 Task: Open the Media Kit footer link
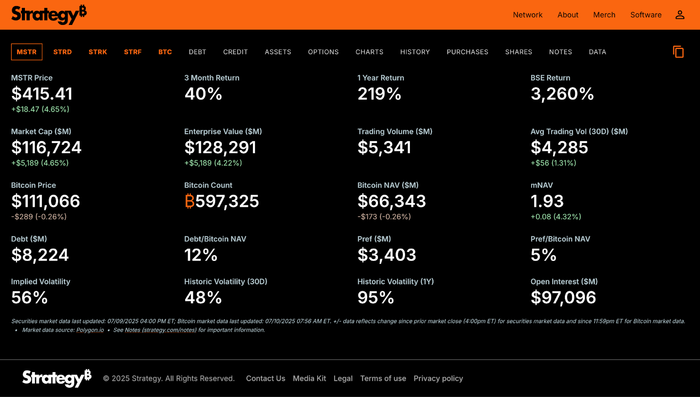[309, 378]
